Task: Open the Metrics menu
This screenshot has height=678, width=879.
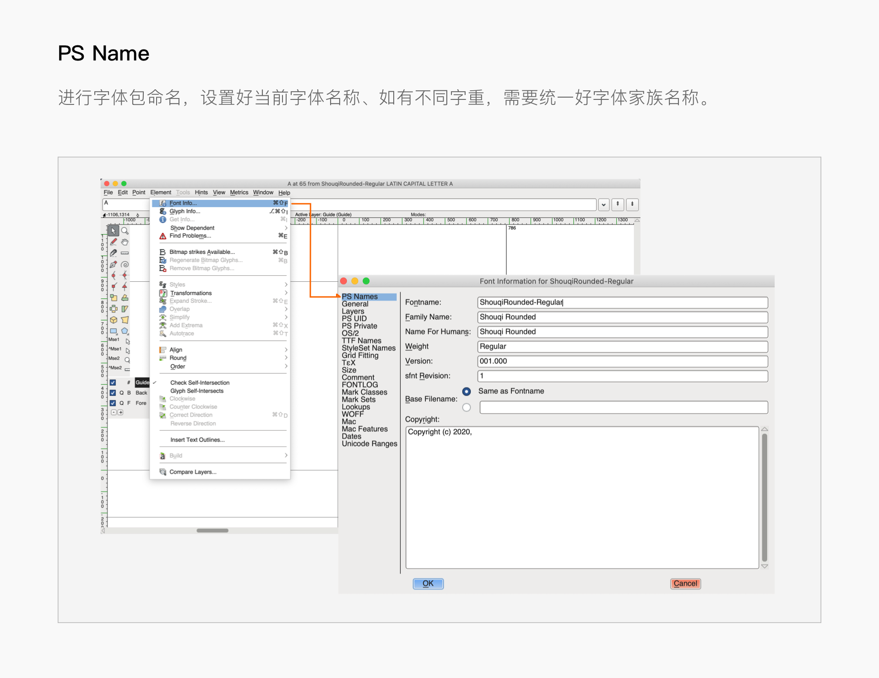Action: (239, 192)
